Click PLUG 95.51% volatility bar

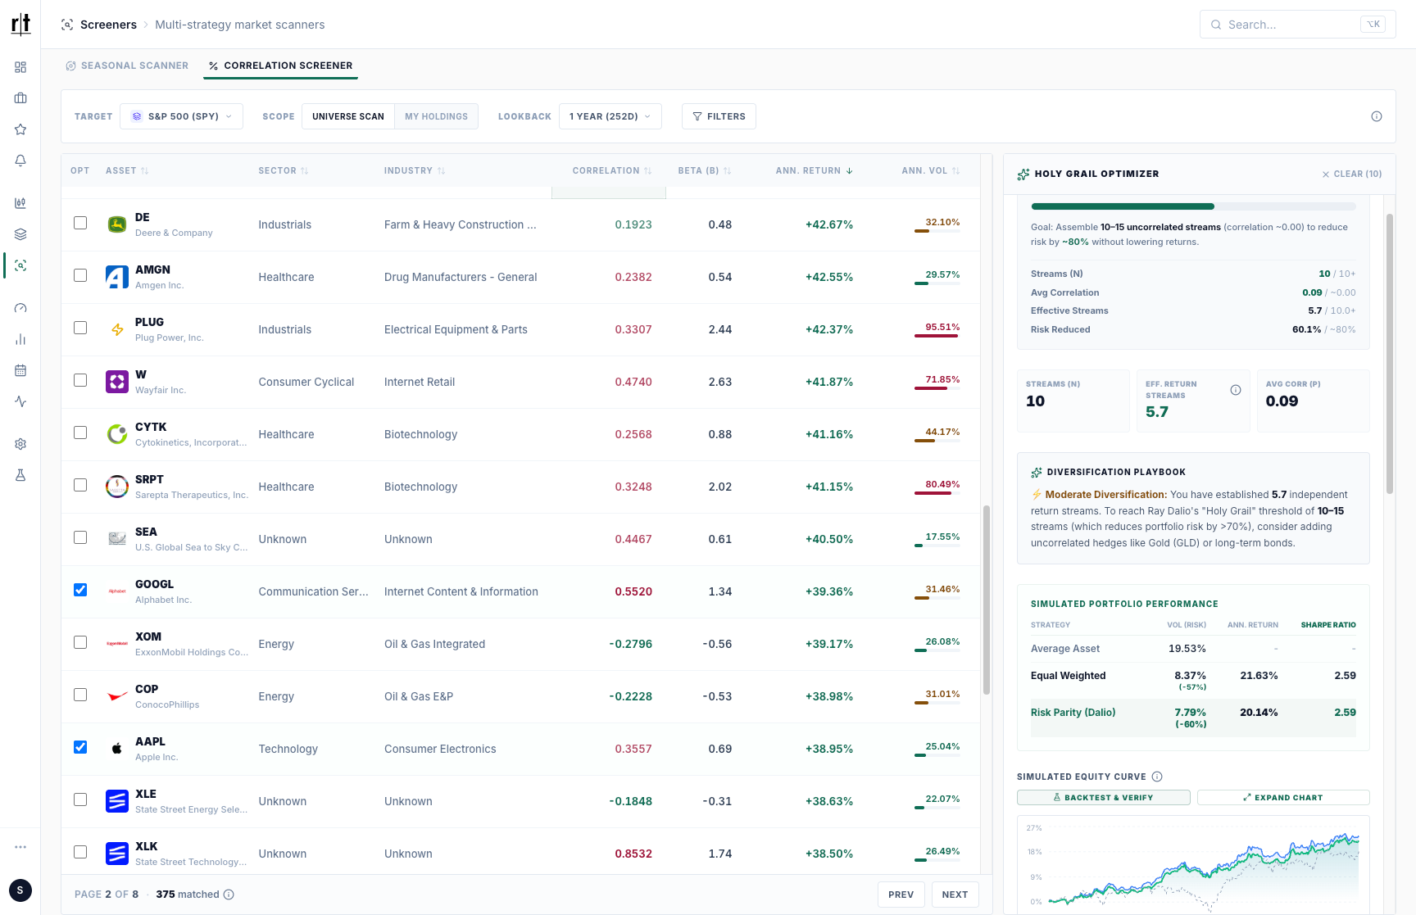click(937, 336)
